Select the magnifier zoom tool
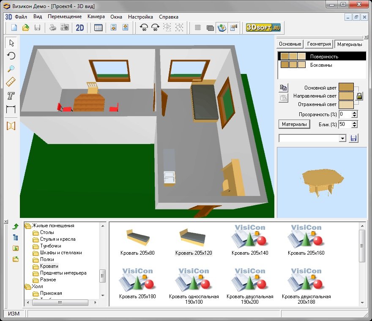The width and height of the screenshot is (372, 321). [11, 69]
